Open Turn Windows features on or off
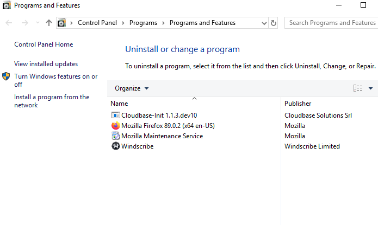 [x=56, y=80]
